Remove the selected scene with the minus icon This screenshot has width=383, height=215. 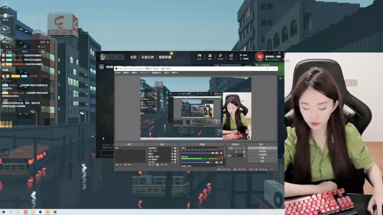pos(121,164)
